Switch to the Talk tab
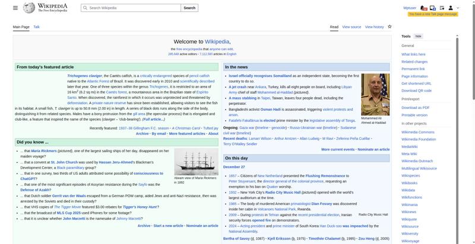 [36, 27]
